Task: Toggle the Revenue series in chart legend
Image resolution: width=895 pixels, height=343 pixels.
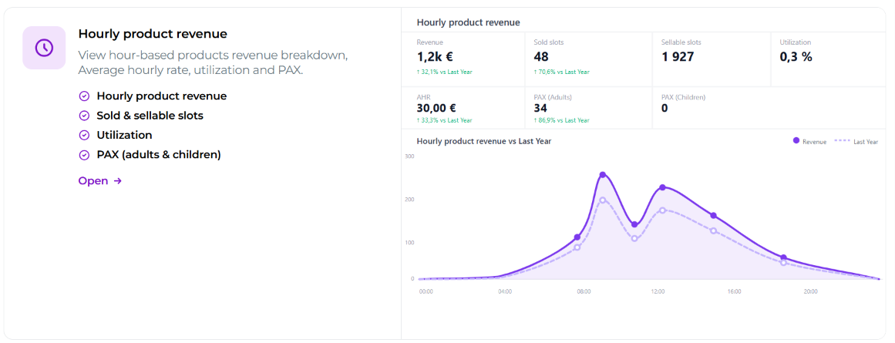Action: pos(809,142)
